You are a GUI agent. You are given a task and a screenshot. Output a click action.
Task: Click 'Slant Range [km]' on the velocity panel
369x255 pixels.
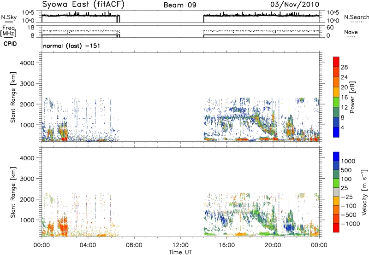click(x=13, y=192)
